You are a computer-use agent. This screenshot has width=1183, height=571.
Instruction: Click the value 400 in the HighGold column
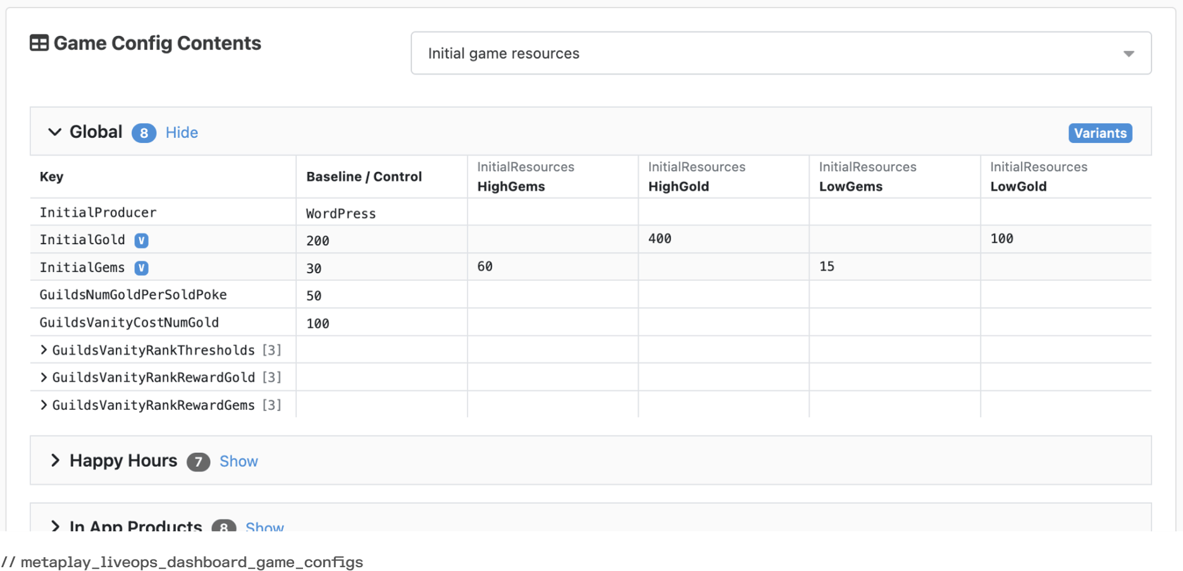pyautogui.click(x=660, y=238)
